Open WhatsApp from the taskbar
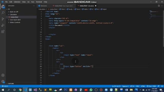The width and height of the screenshot is (164, 92). [91, 90]
